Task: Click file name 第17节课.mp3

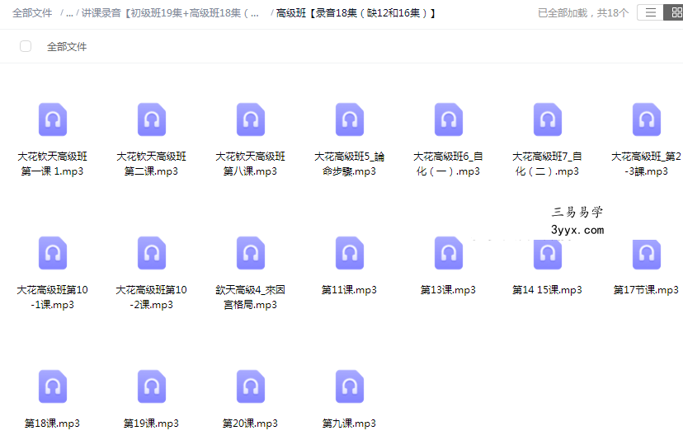Action: (646, 290)
